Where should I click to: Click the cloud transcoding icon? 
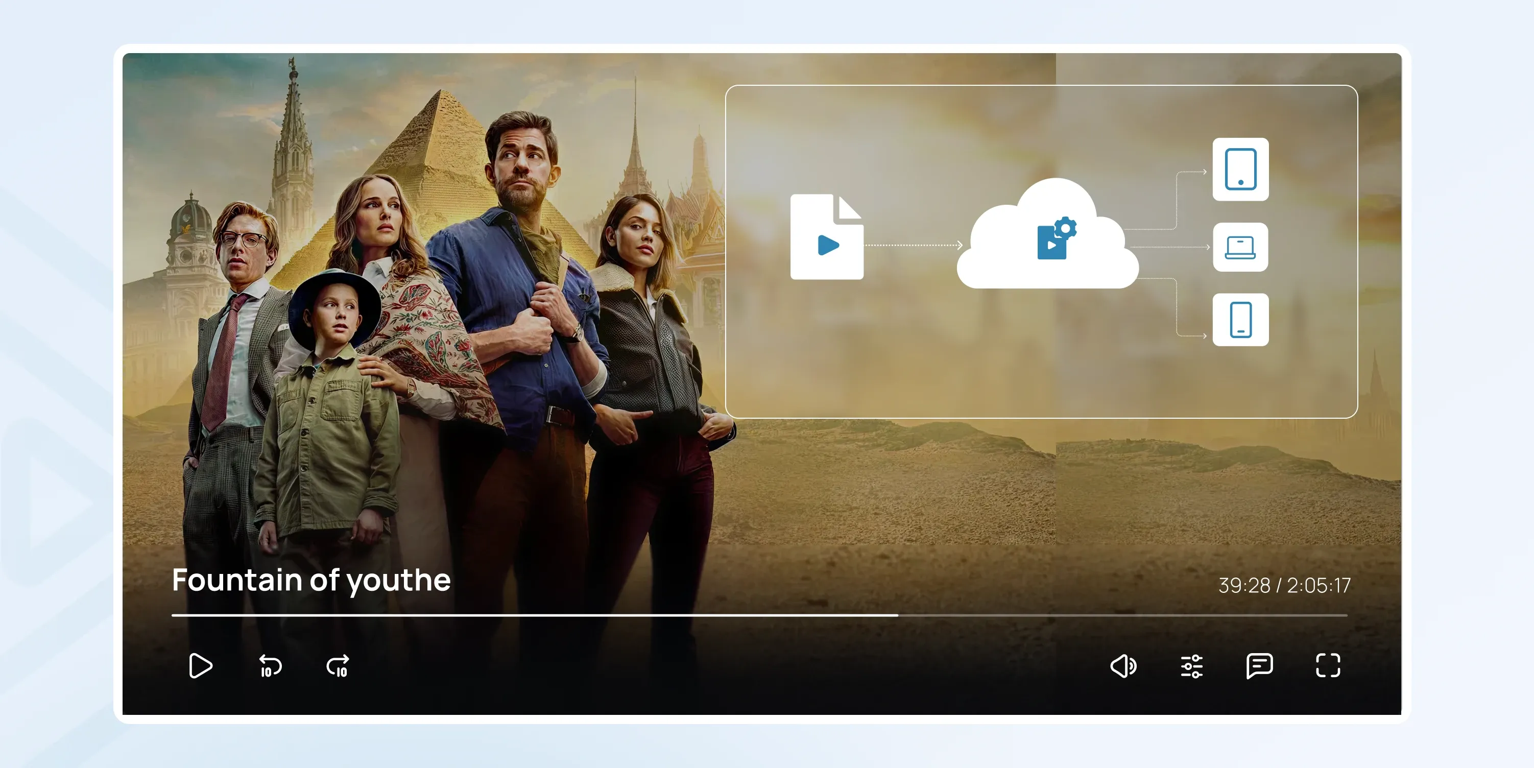tap(1048, 233)
